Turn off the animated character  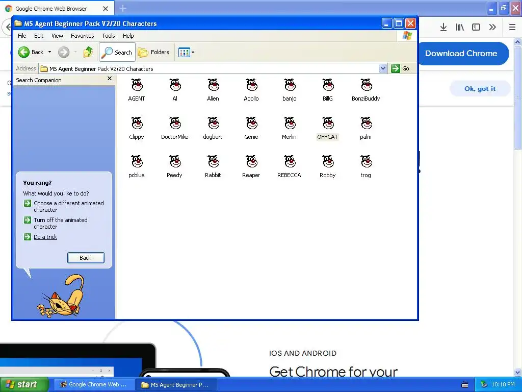(x=61, y=224)
